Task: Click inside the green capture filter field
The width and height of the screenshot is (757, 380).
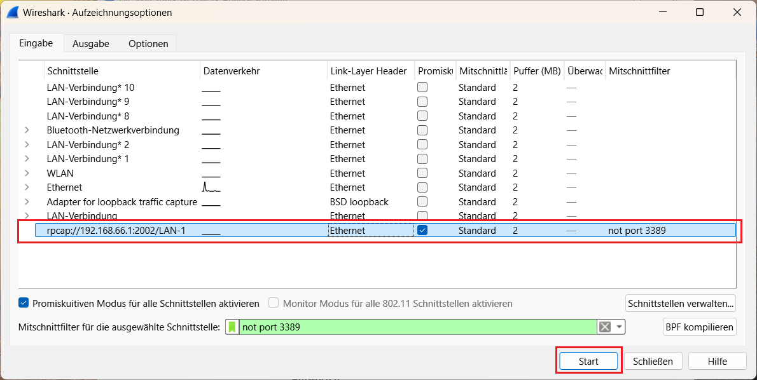Action: pyautogui.click(x=413, y=327)
